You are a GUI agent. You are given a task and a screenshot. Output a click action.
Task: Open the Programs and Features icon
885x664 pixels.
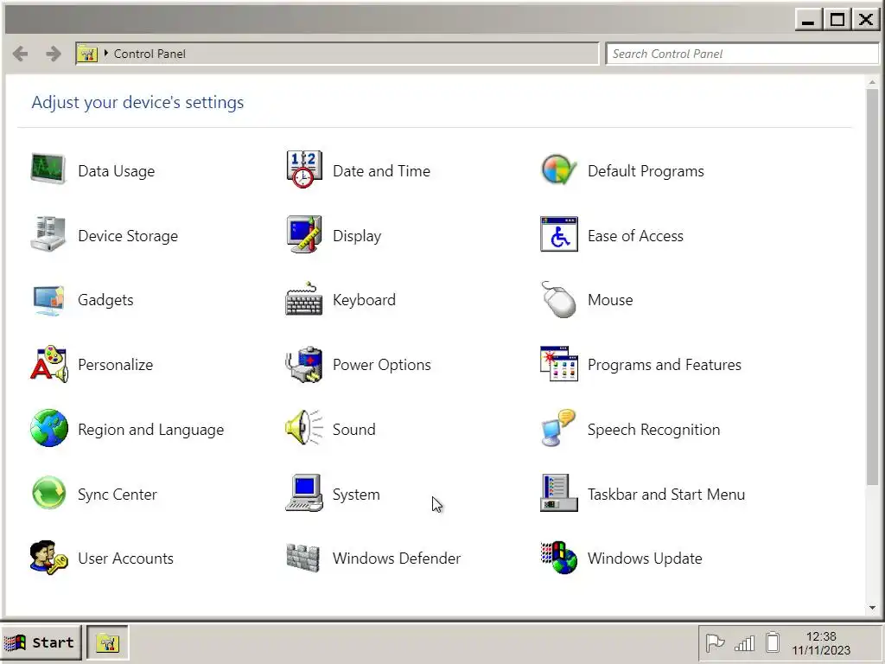(559, 364)
